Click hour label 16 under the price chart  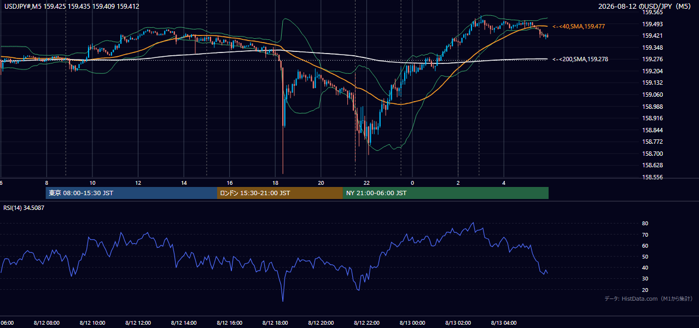pos(230,183)
